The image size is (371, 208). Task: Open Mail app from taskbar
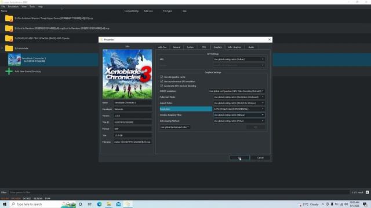(118, 204)
